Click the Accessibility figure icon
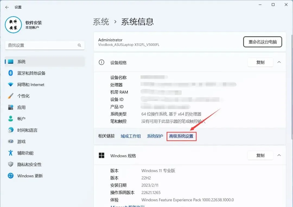This screenshot has width=293, height=207. coord(11,153)
